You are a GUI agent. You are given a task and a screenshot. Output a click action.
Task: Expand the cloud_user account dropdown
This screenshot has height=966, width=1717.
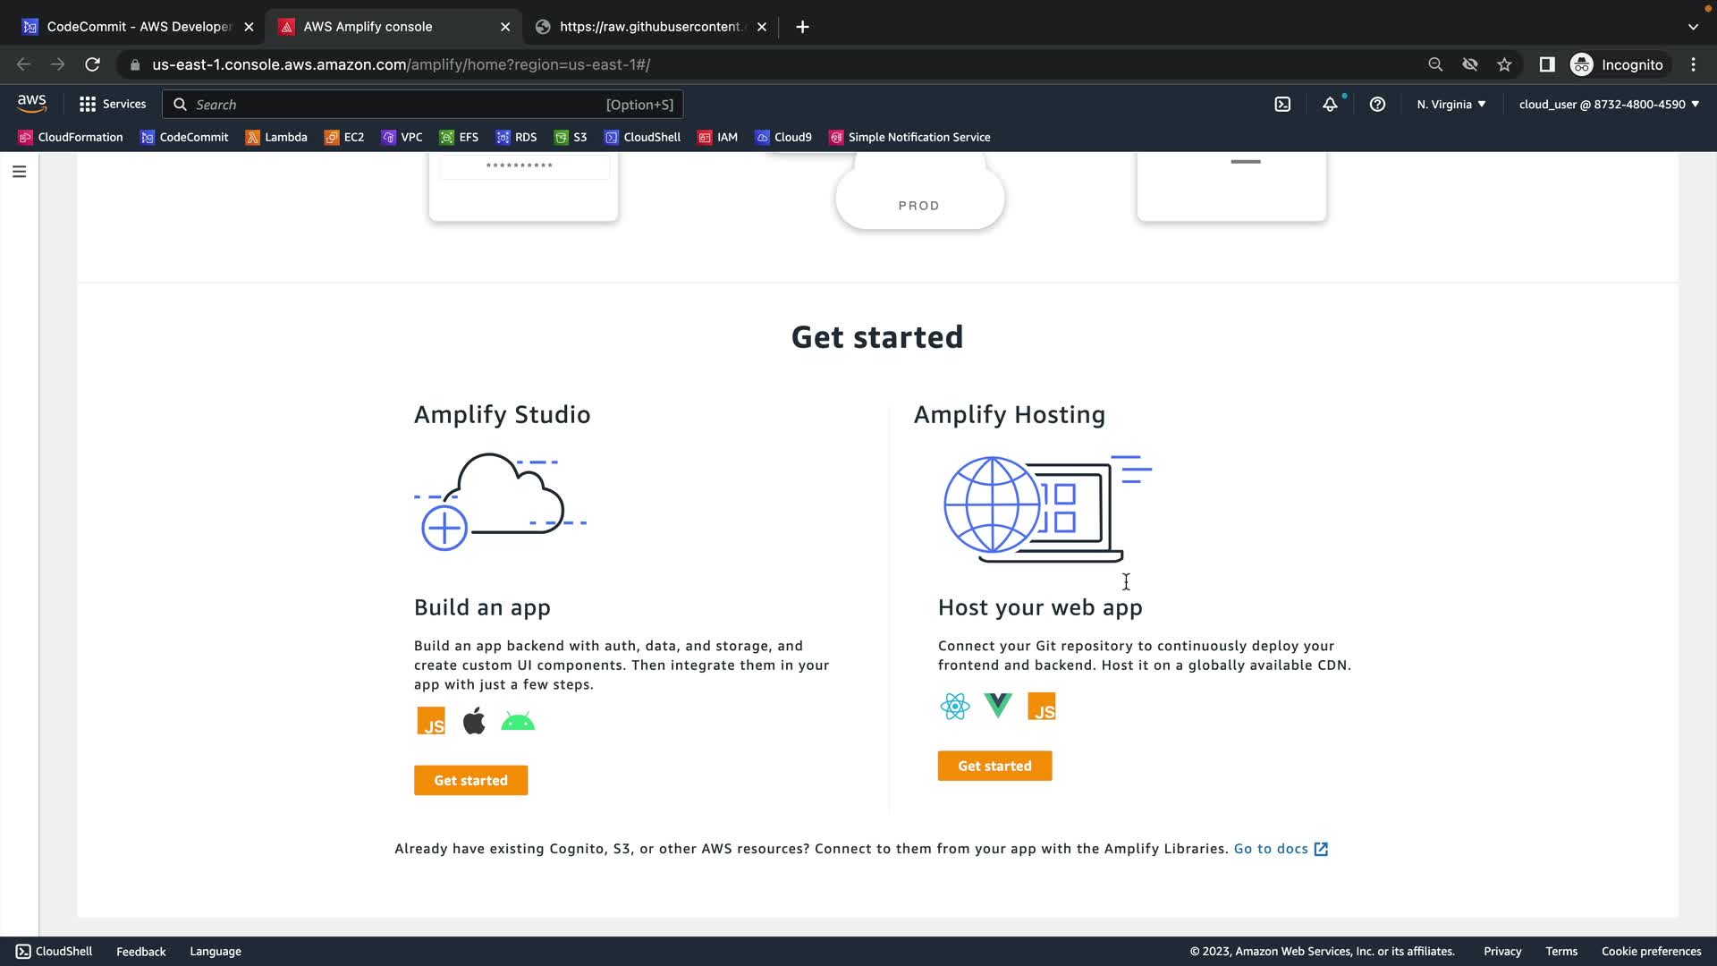click(x=1608, y=105)
